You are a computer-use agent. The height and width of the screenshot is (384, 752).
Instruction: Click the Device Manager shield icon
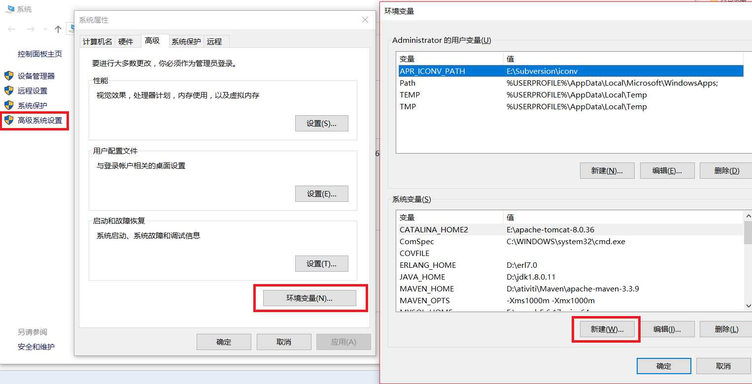[9, 76]
